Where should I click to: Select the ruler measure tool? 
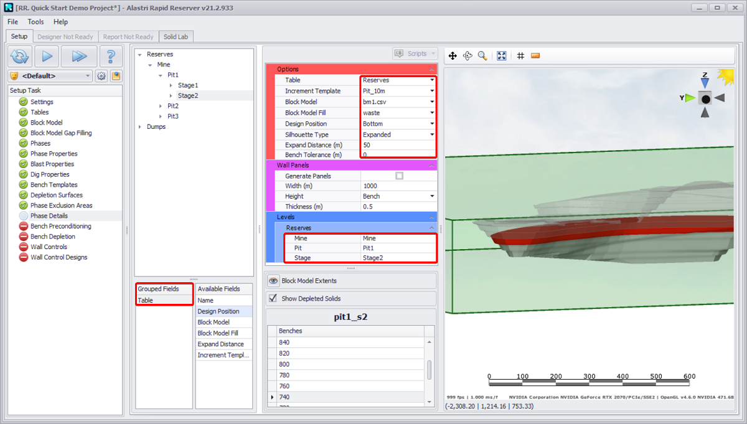pyautogui.click(x=535, y=56)
